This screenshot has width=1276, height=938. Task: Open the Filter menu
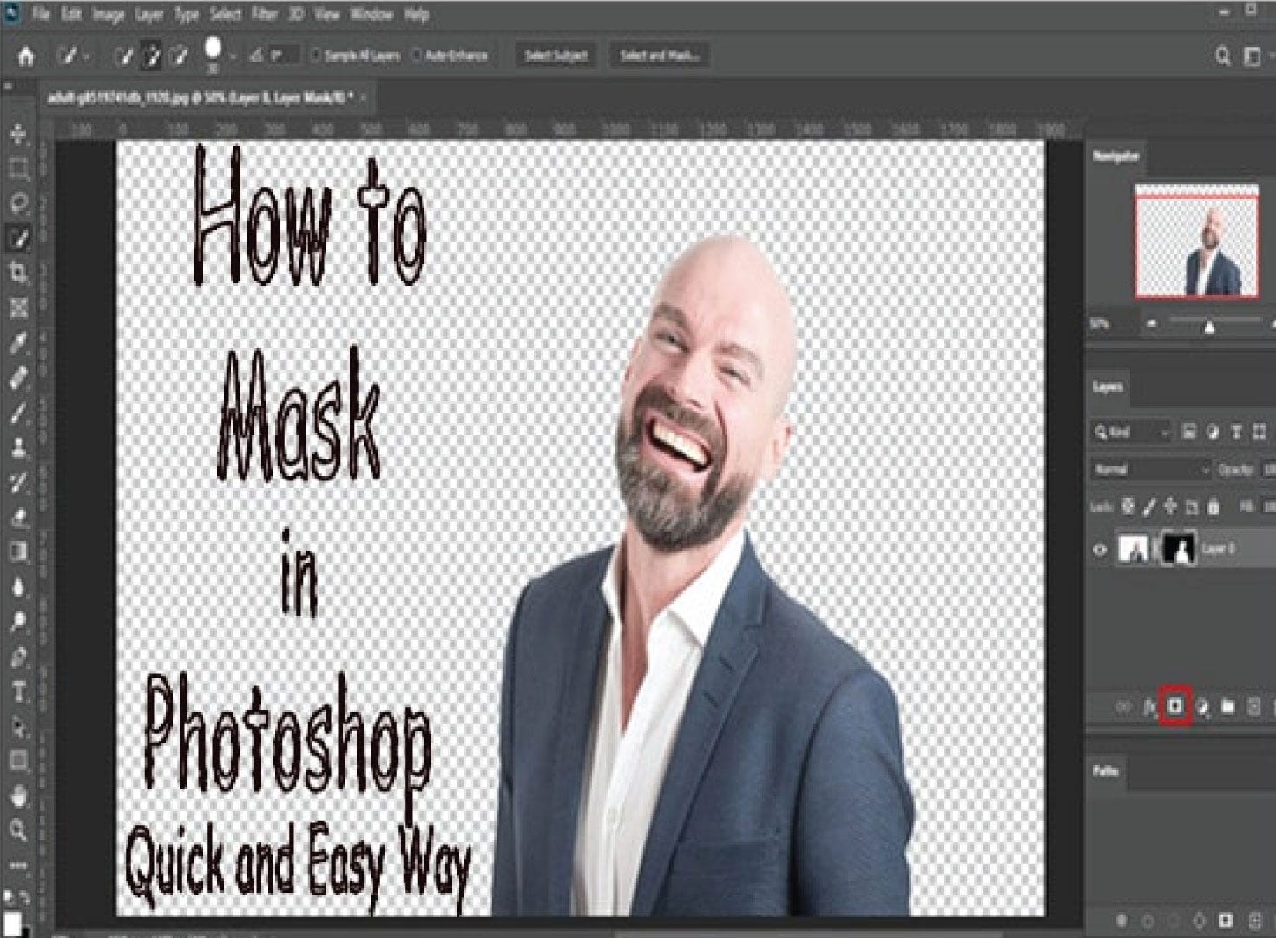(265, 15)
